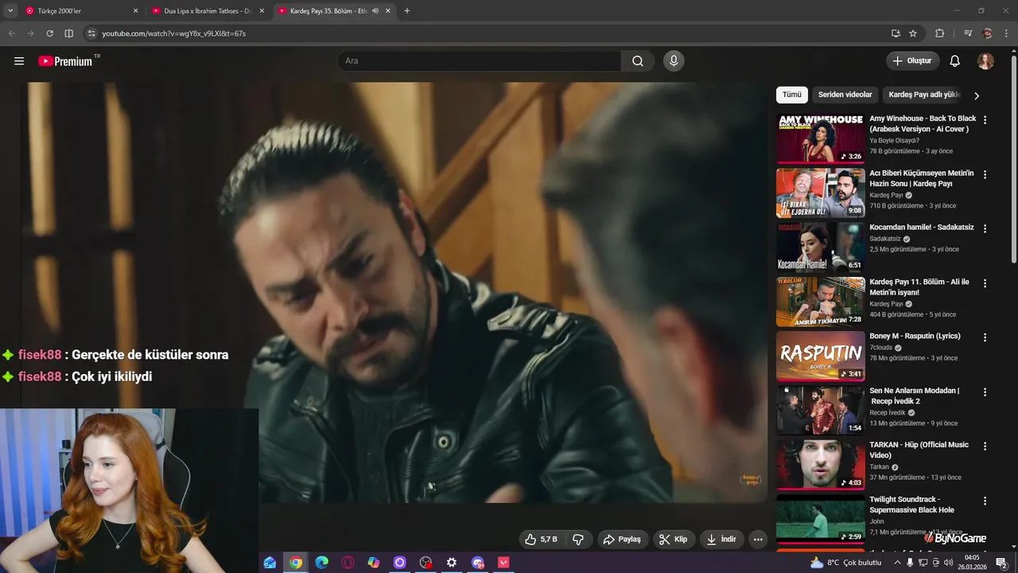Image resolution: width=1018 pixels, height=573 pixels.
Task: Reload the page in the browser
Action: 49,33
